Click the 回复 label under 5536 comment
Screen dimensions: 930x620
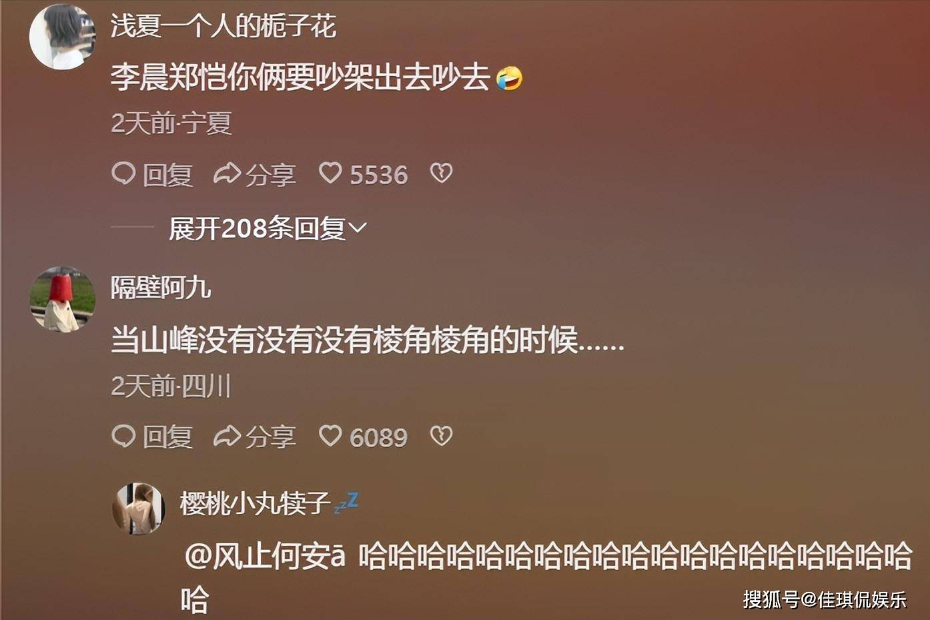pyautogui.click(x=167, y=175)
